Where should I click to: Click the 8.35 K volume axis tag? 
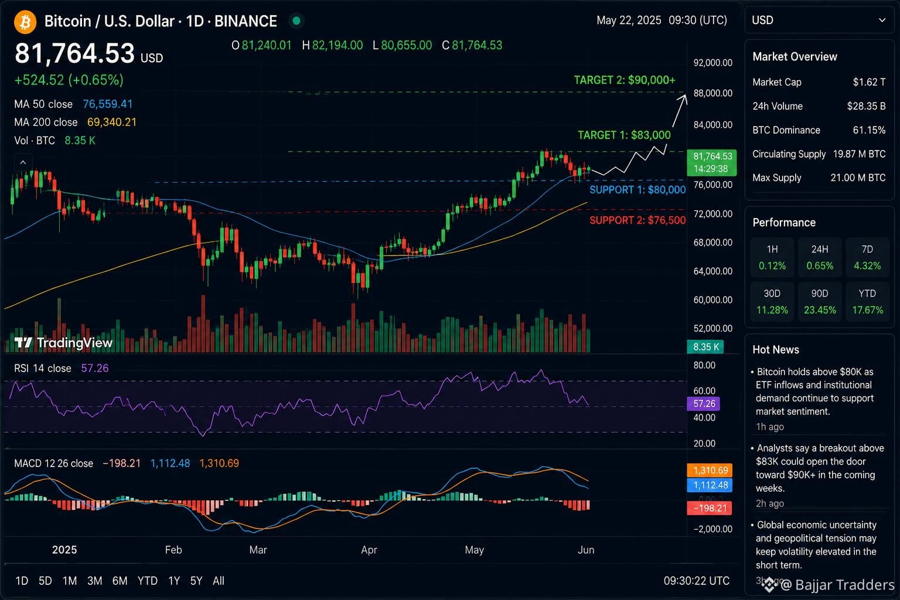point(705,347)
